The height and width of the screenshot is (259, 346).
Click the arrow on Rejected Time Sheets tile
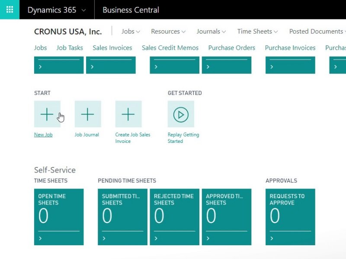[156, 238]
